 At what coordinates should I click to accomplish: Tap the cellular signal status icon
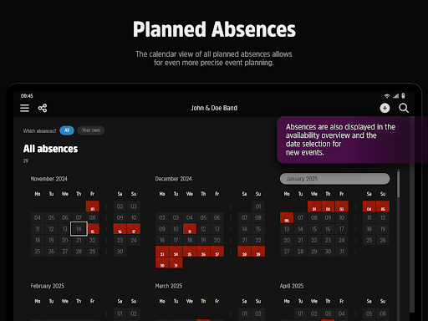395,96
